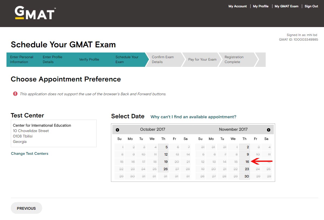Select October 19 on the calendar

[163, 162]
